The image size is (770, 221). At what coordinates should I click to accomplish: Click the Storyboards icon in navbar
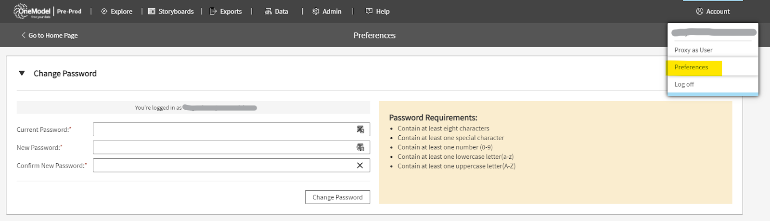point(152,11)
